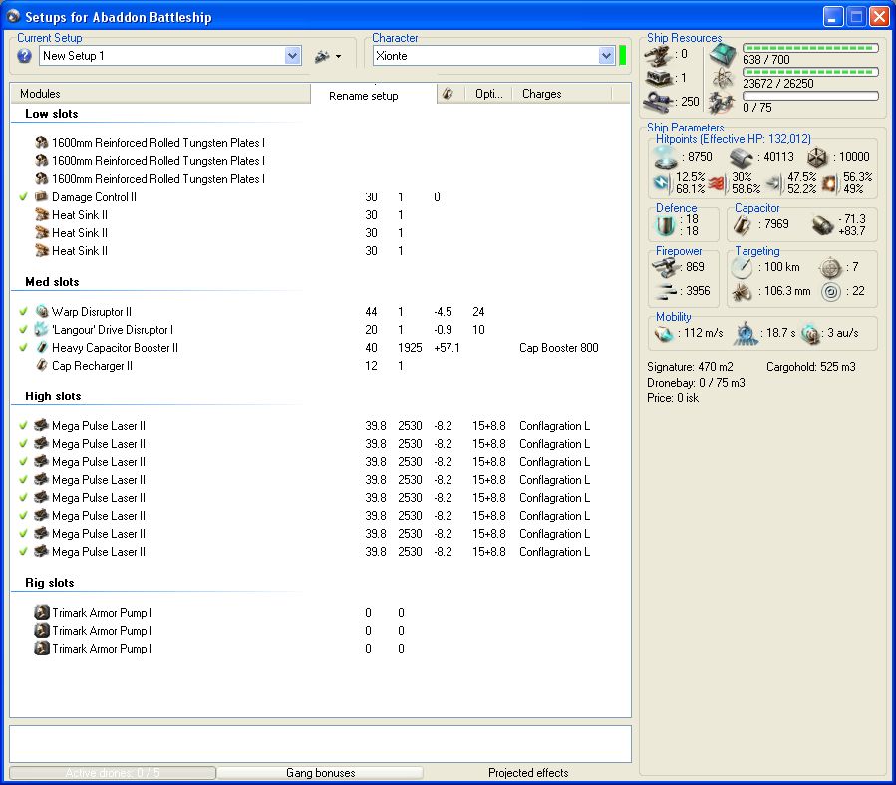Toggle the first Mega Pulse Laser II checkmark
This screenshot has width=896, height=785.
click(24, 426)
